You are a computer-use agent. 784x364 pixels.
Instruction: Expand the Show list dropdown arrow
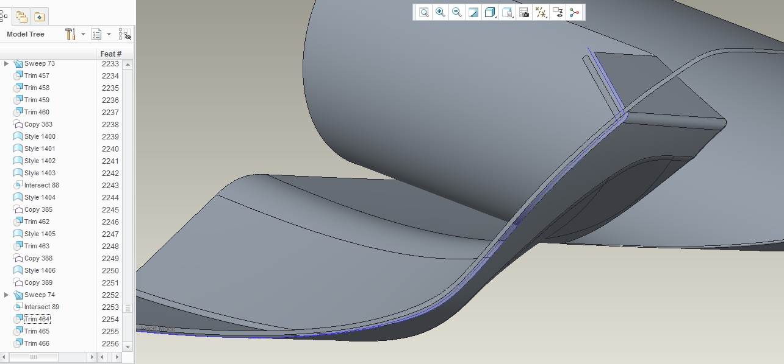[109, 34]
